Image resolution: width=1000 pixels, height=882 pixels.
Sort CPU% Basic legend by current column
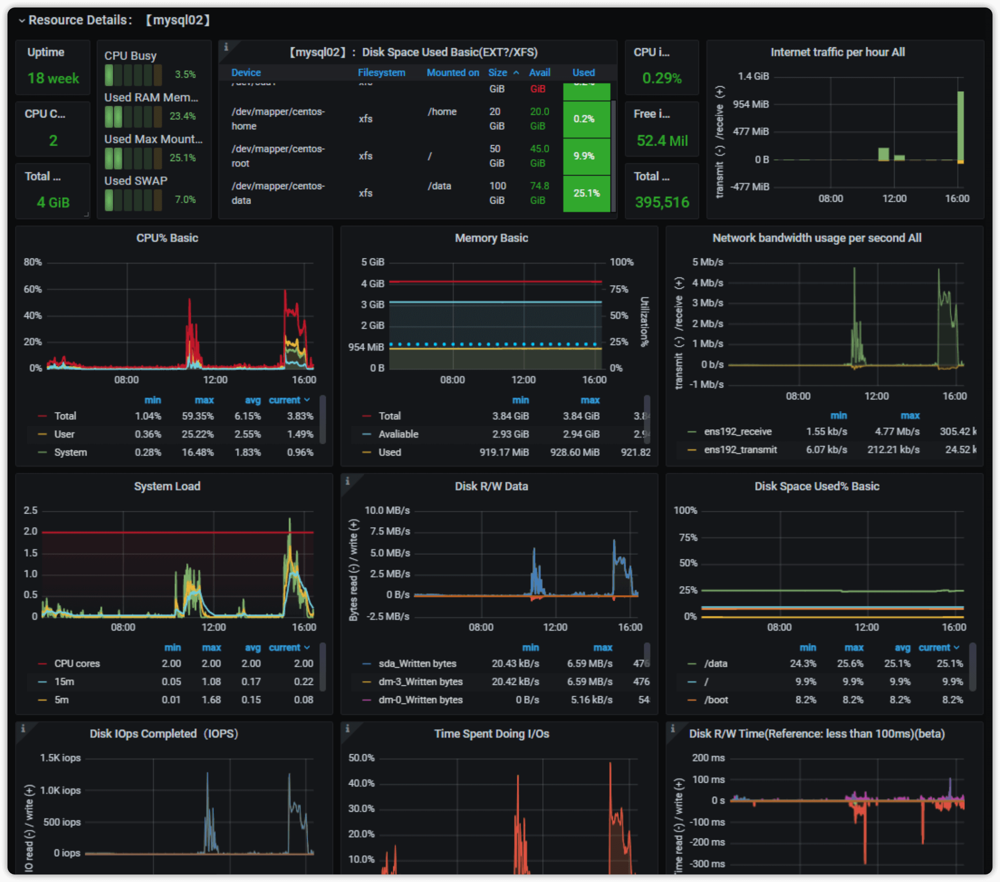pos(289,400)
